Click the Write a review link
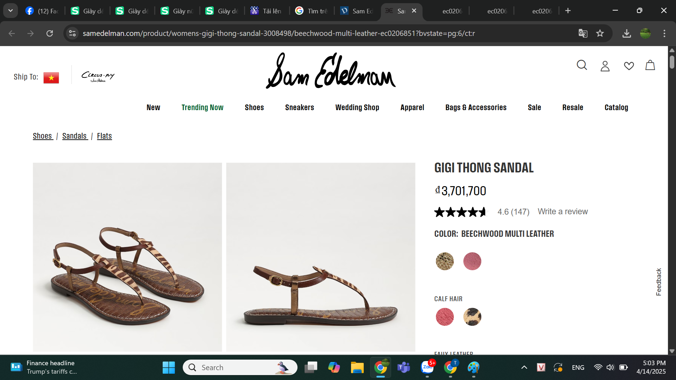Viewport: 676px width, 380px height. (562, 211)
